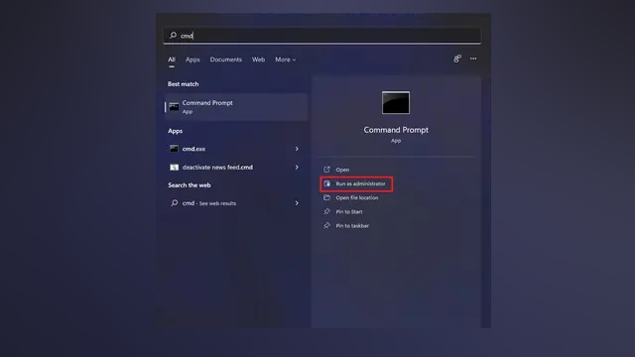Click the Open file location folder icon
This screenshot has width=635, height=357.
click(326, 197)
